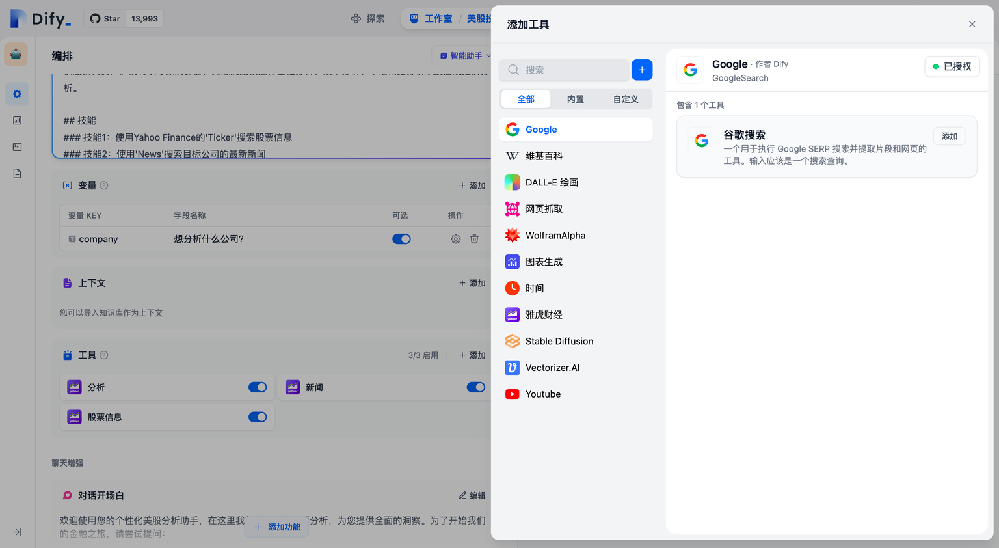Viewport: 999px width, 548px height.
Task: Open settings for the company variable
Action: tap(456, 239)
